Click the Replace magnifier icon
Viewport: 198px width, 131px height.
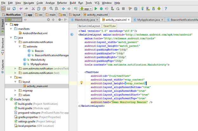click(56, 9)
